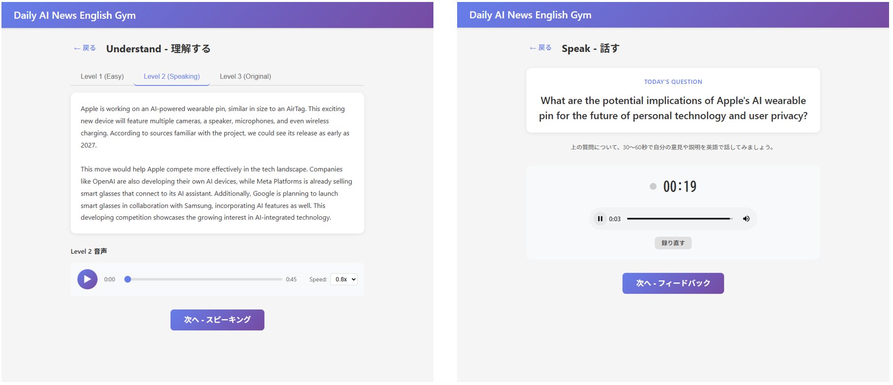Open the Level 3 (Original) tab
The height and width of the screenshot is (385, 893).
point(245,77)
